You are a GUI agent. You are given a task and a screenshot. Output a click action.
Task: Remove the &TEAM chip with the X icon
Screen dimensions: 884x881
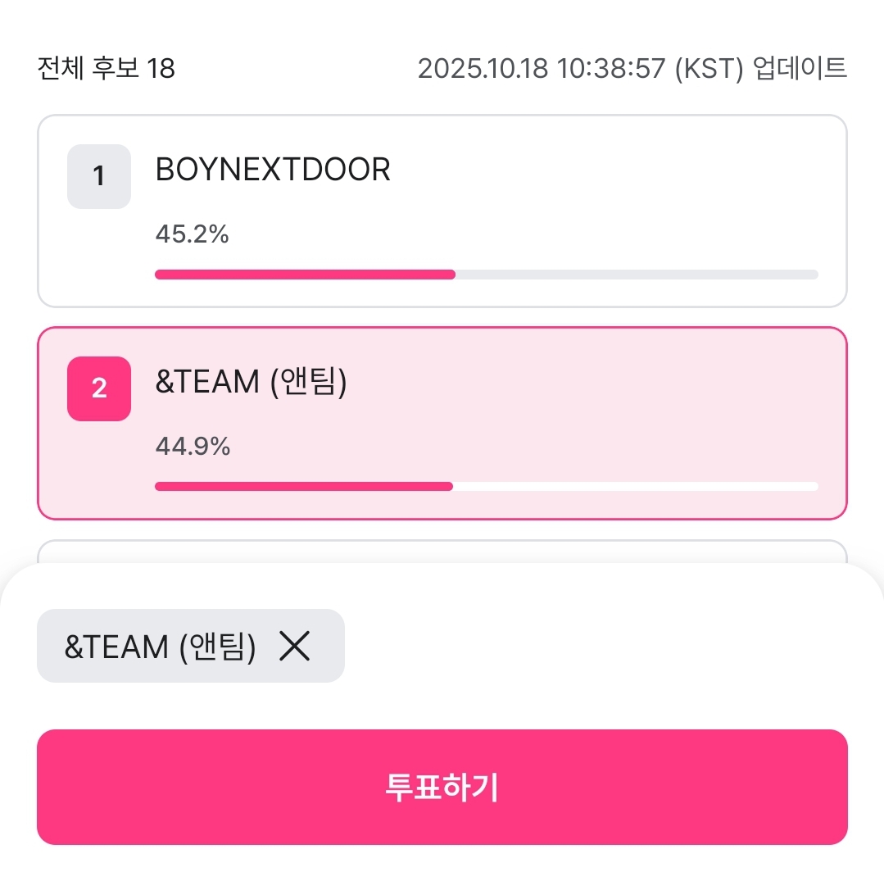coord(295,647)
